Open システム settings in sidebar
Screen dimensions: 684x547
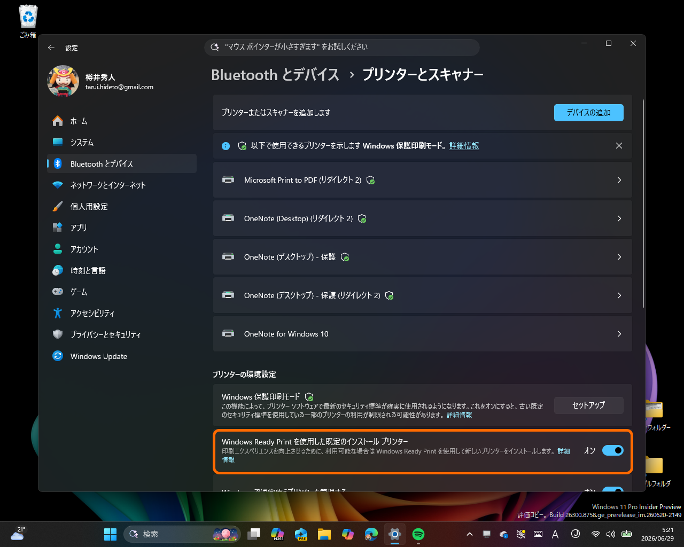coord(122,143)
